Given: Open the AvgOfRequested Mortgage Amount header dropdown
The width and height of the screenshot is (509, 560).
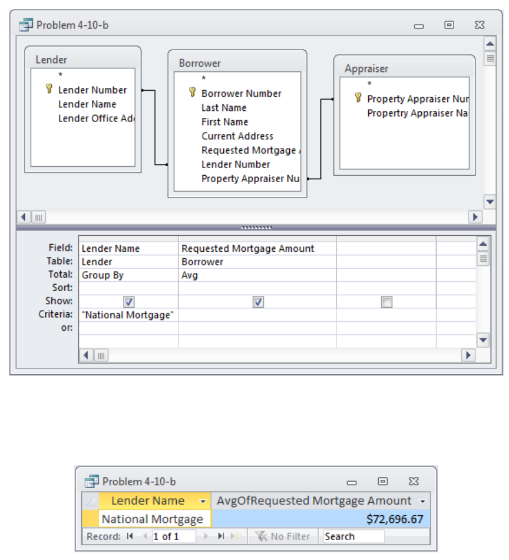Looking at the screenshot, I should [x=422, y=502].
